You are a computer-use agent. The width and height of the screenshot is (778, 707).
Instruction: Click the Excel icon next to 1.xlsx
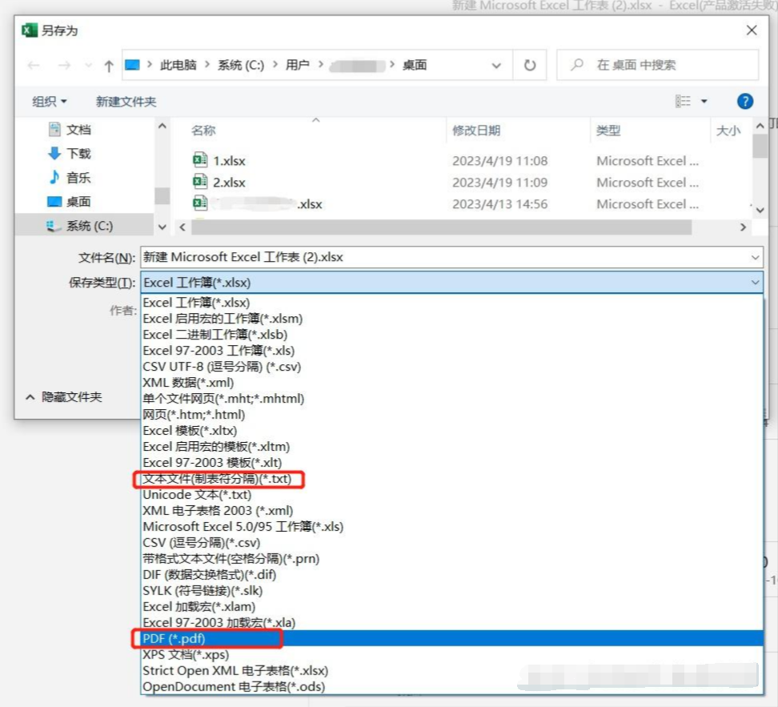click(x=201, y=160)
